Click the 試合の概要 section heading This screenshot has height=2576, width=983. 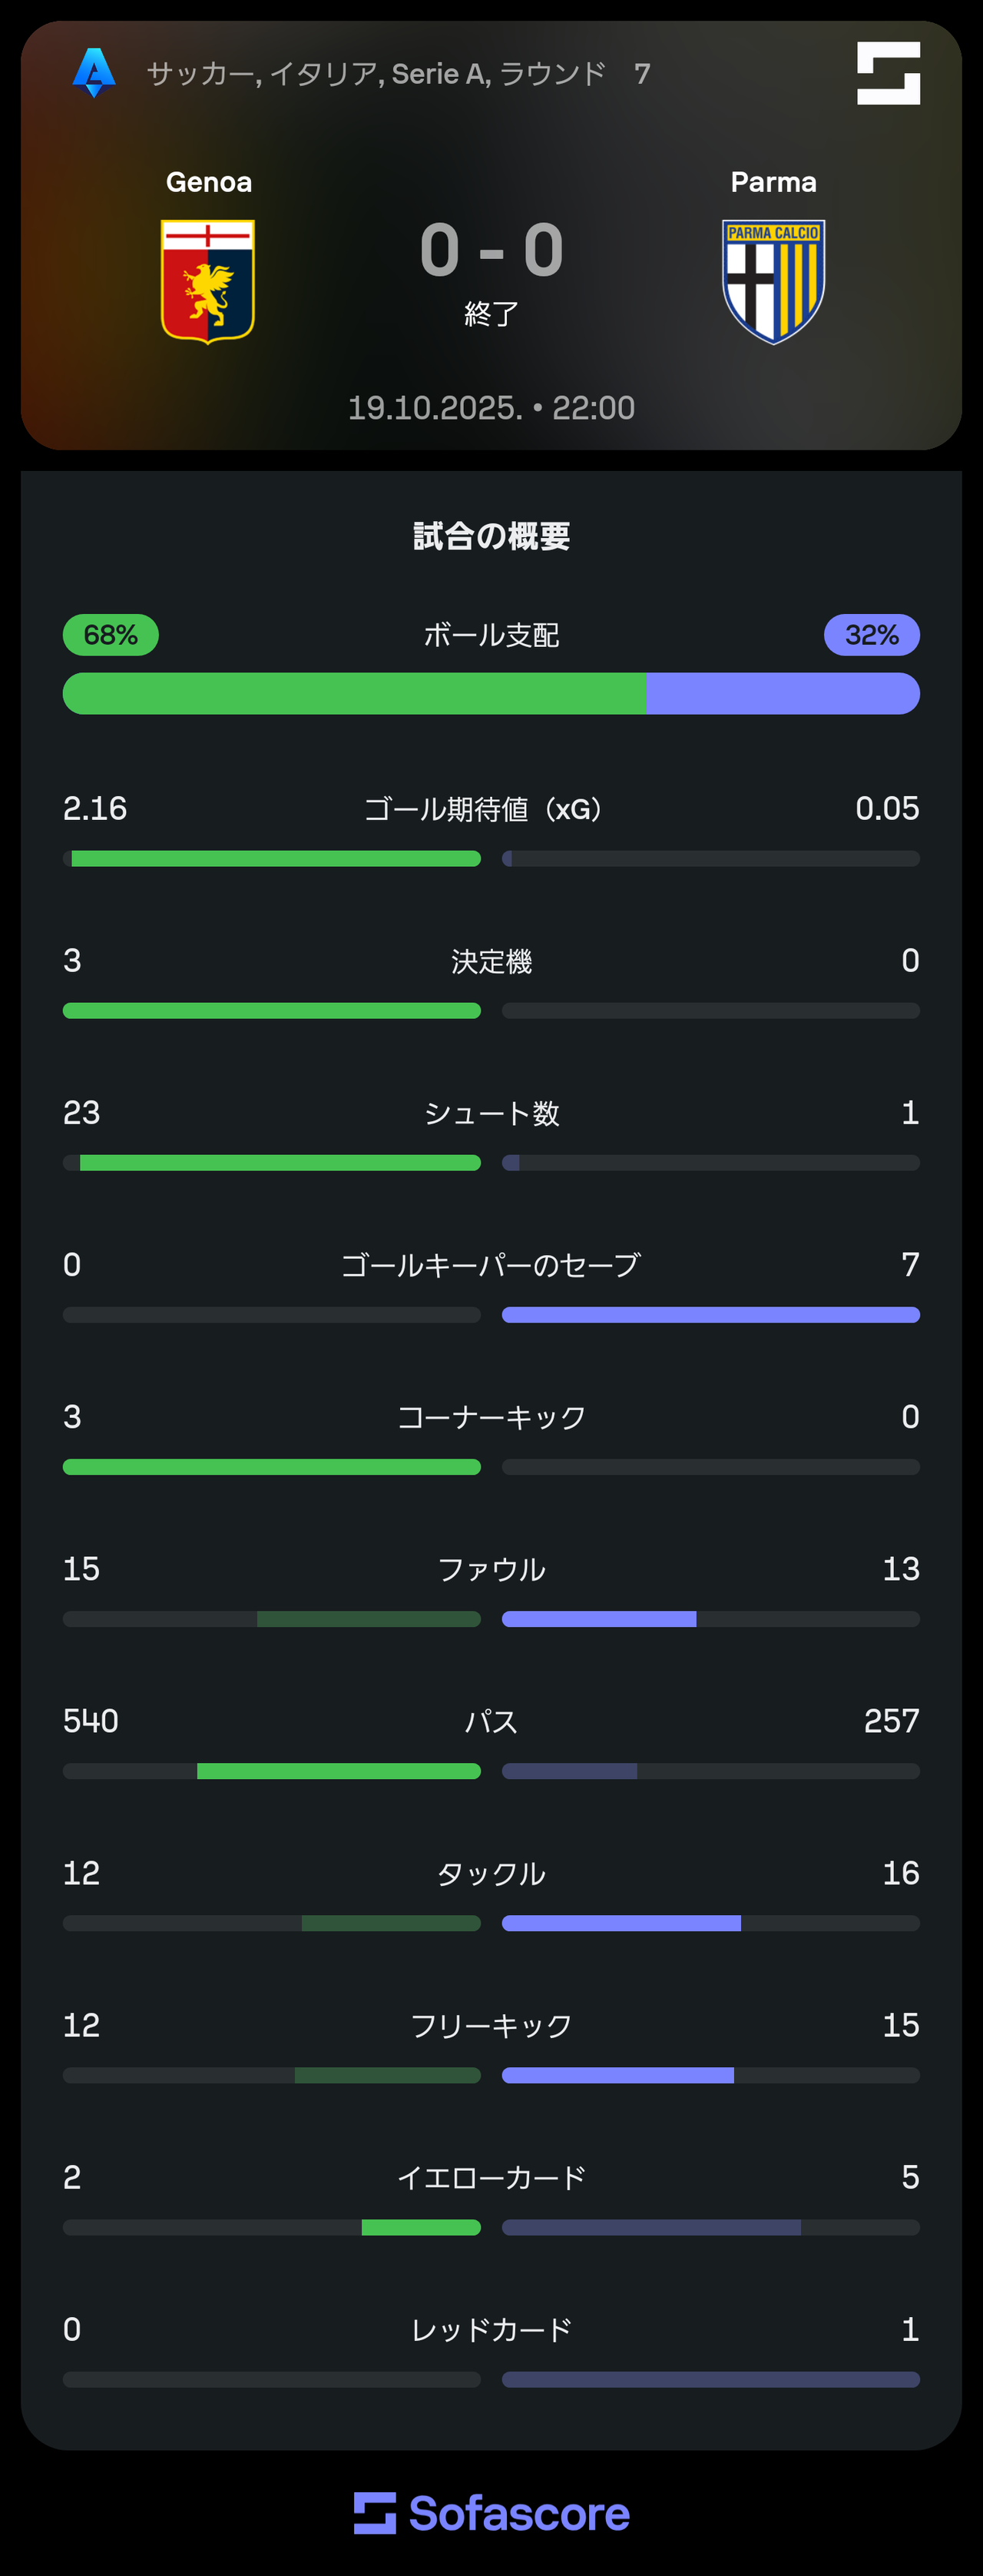[x=491, y=536]
